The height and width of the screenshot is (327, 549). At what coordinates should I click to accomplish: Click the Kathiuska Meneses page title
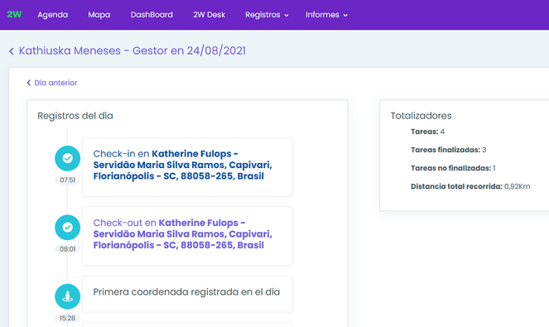pos(132,50)
